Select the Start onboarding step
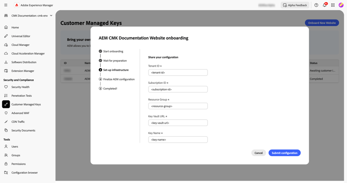Screen dimensions: 347x183 [111, 51]
